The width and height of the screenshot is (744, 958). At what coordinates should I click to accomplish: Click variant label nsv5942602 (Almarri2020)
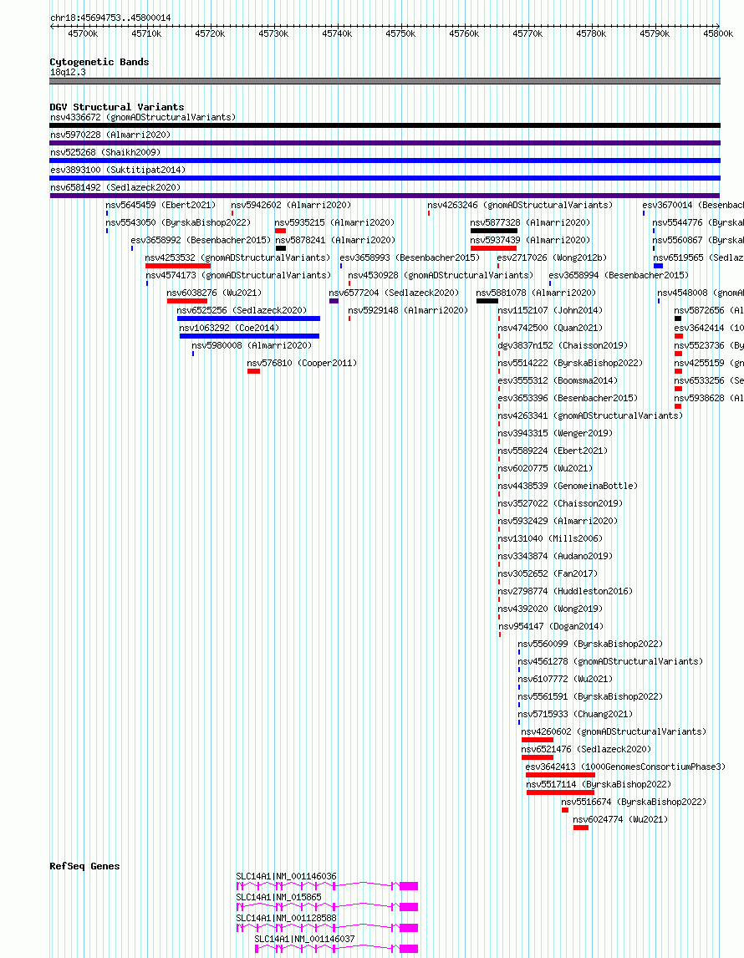291,205
